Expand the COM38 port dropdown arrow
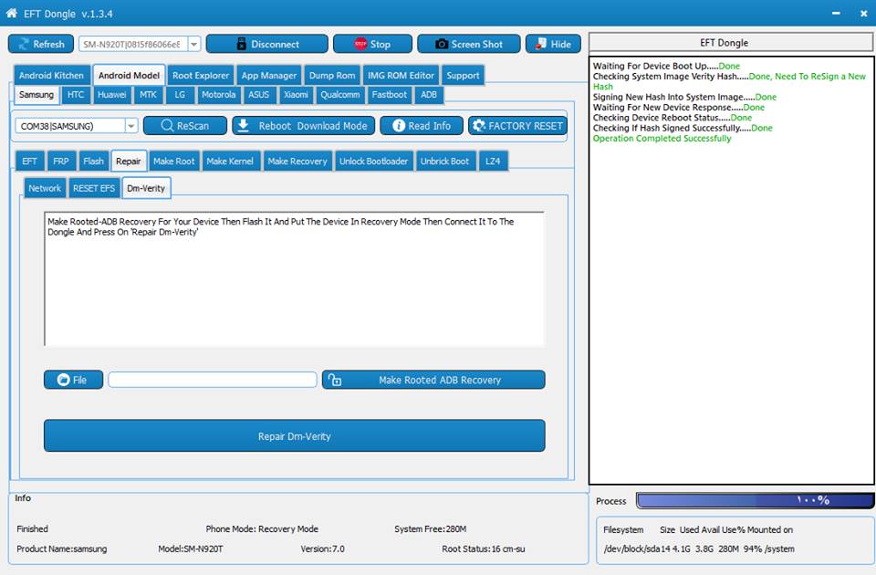The width and height of the screenshot is (876, 575). (130, 126)
